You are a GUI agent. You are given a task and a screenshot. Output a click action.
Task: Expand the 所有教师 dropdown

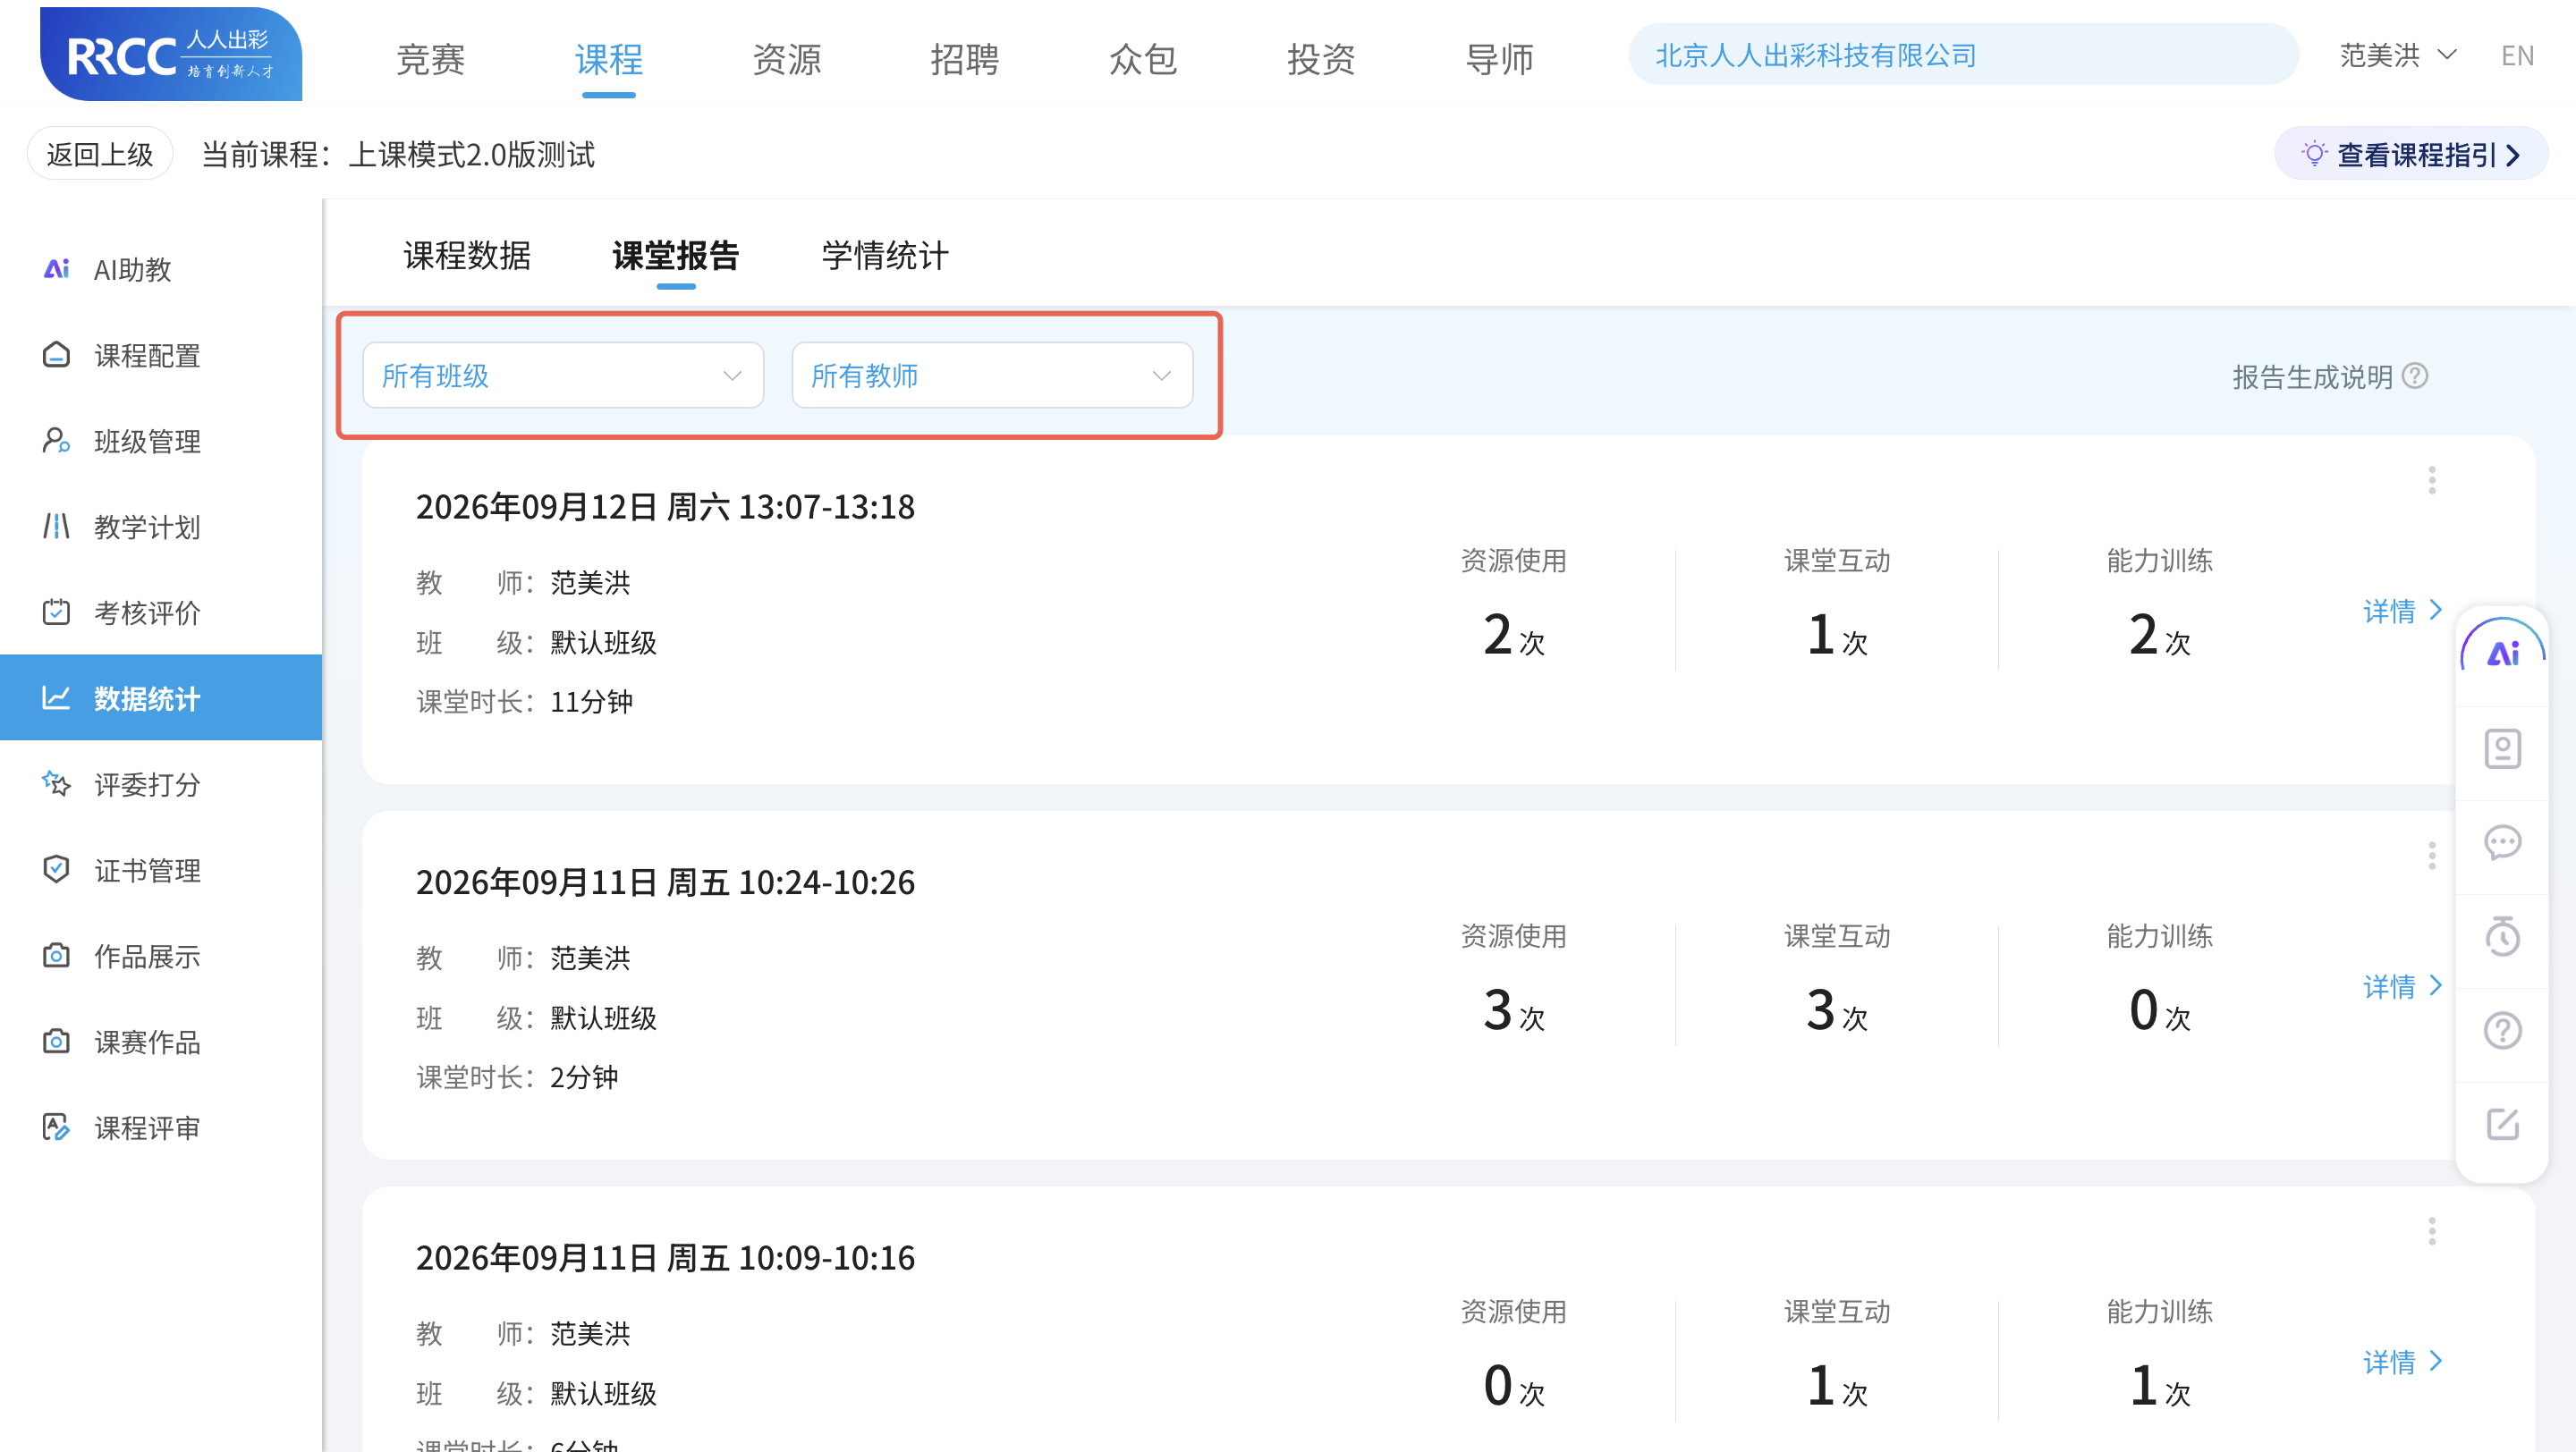[992, 376]
